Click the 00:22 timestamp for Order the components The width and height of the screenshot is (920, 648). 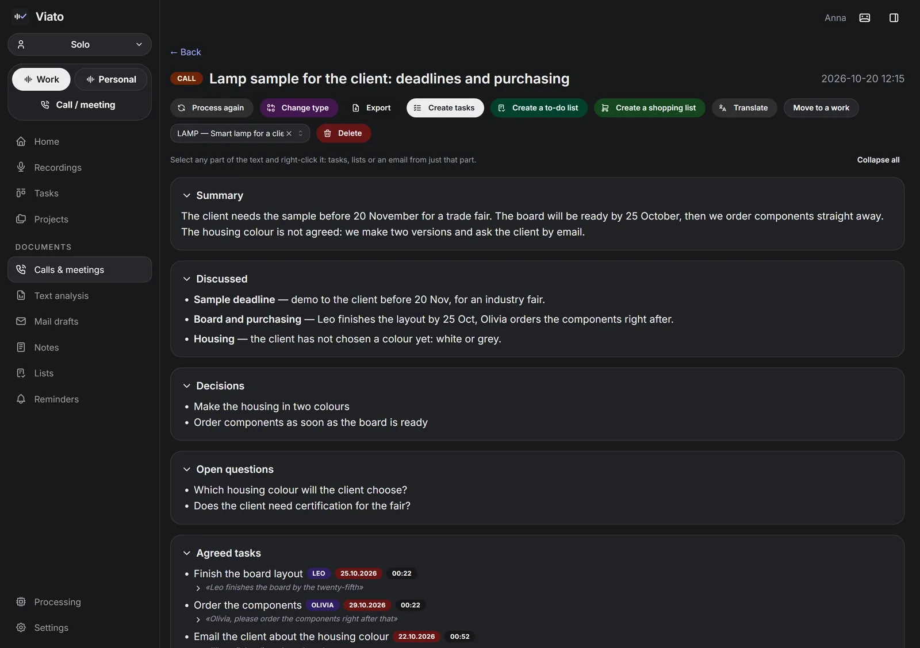[411, 605]
